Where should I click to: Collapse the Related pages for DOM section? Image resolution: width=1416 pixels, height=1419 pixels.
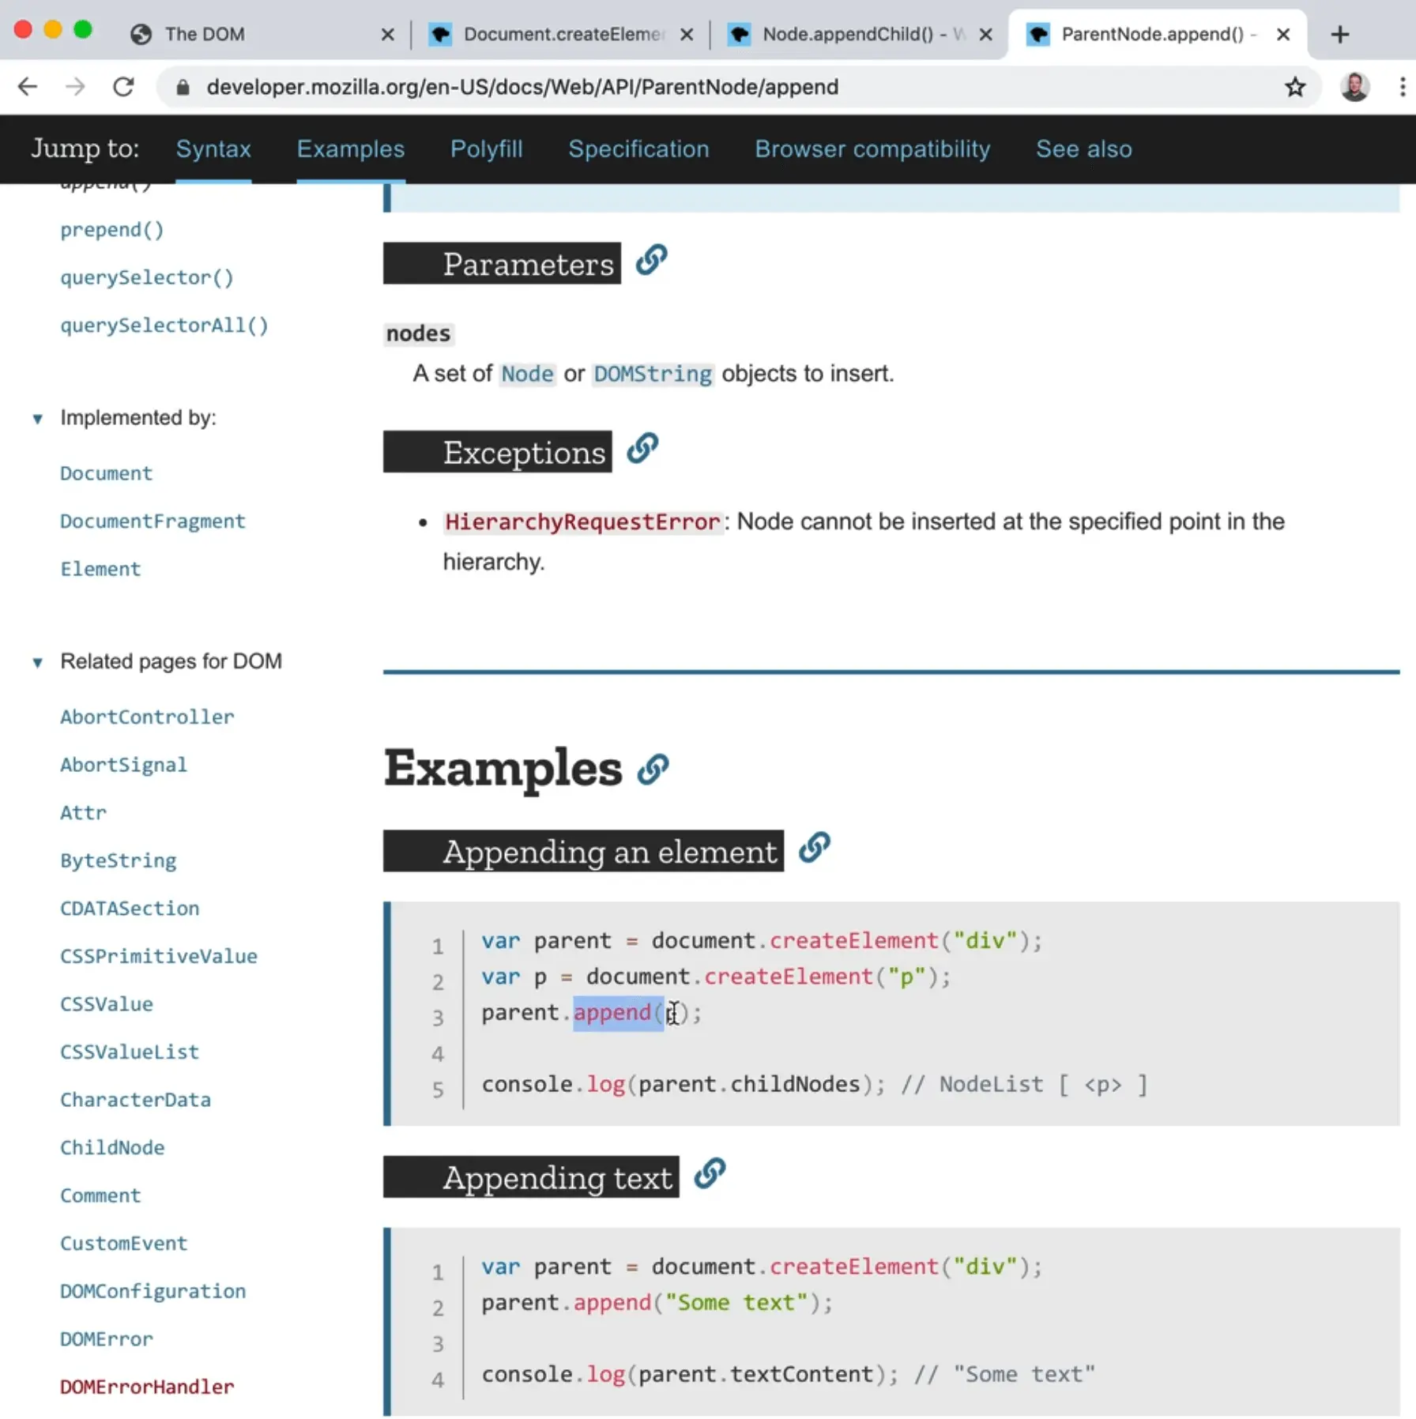coord(38,663)
